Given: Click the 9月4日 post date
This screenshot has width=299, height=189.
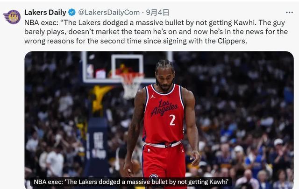Looking at the screenshot, I should coord(157,13).
